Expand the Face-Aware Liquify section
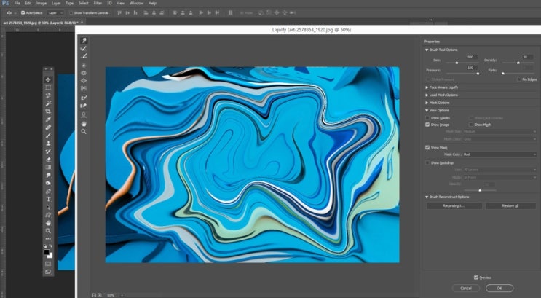541x298 pixels. 427,87
